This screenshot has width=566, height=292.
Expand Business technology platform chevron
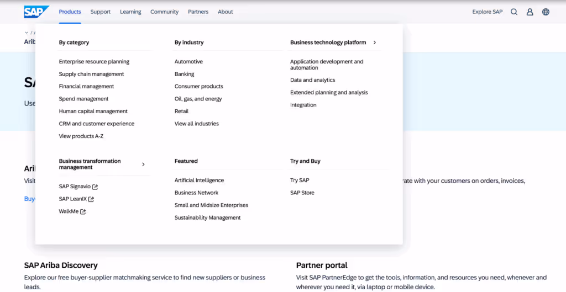(x=375, y=43)
